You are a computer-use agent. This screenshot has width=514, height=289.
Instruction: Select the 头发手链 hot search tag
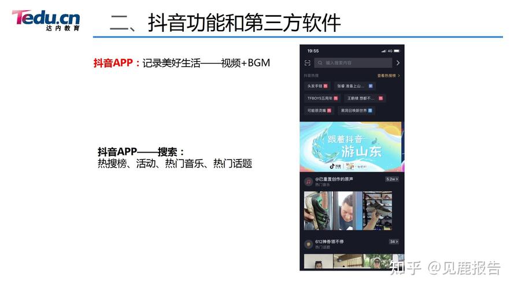[x=317, y=86]
